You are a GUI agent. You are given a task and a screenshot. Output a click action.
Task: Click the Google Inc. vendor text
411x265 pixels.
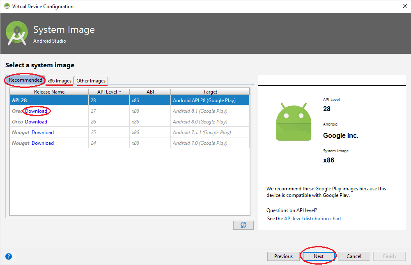(x=341, y=136)
